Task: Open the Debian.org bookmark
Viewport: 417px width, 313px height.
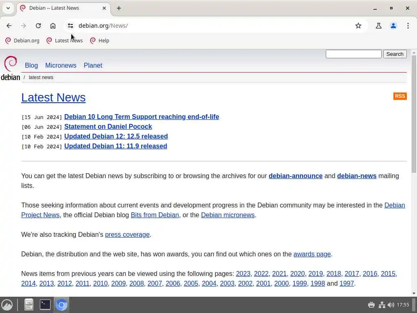Action: pos(22,40)
